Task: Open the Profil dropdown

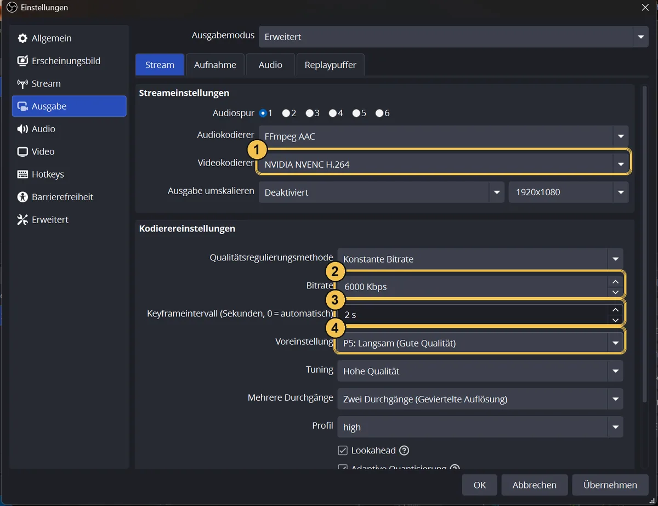Action: (x=480, y=427)
